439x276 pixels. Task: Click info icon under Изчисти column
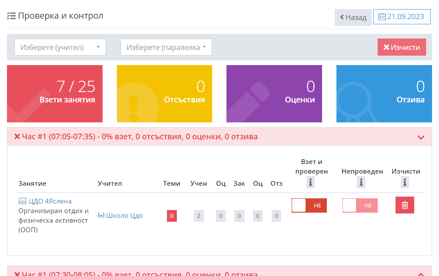[x=405, y=183]
